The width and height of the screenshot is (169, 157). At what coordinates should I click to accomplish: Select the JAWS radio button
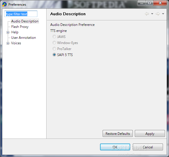pos(54,37)
